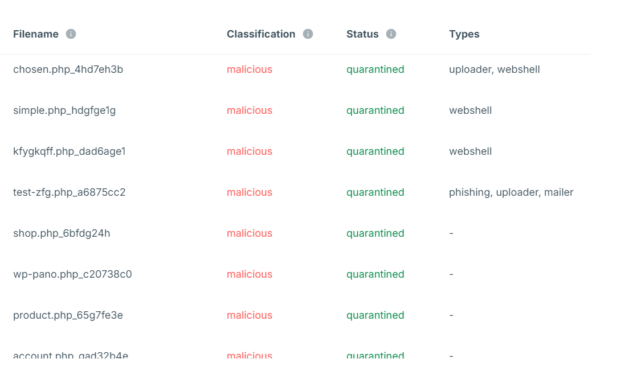The height and width of the screenshot is (371, 637).
Task: Open shop.php_6bfdg24h file entry
Action: click(x=62, y=233)
